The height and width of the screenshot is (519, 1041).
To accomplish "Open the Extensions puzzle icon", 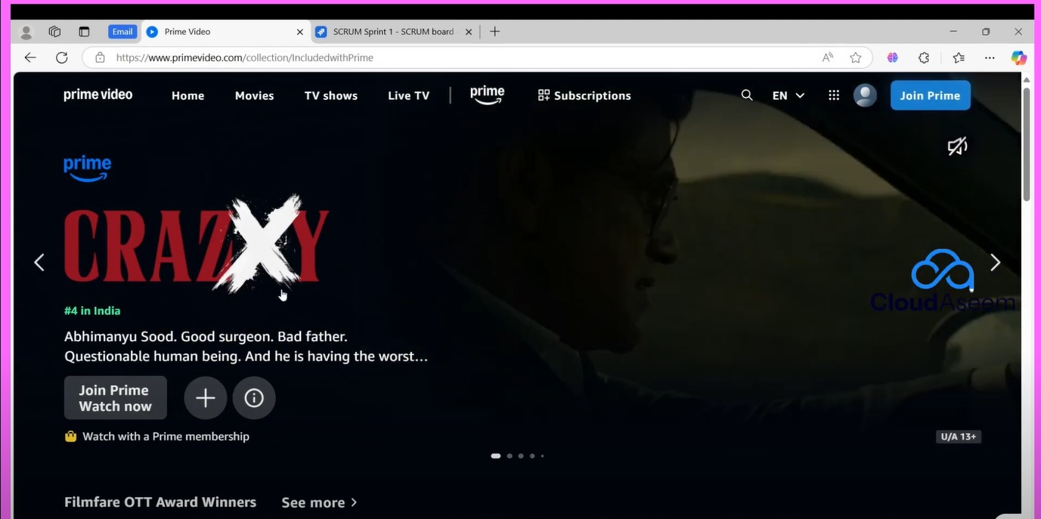I will click(924, 57).
